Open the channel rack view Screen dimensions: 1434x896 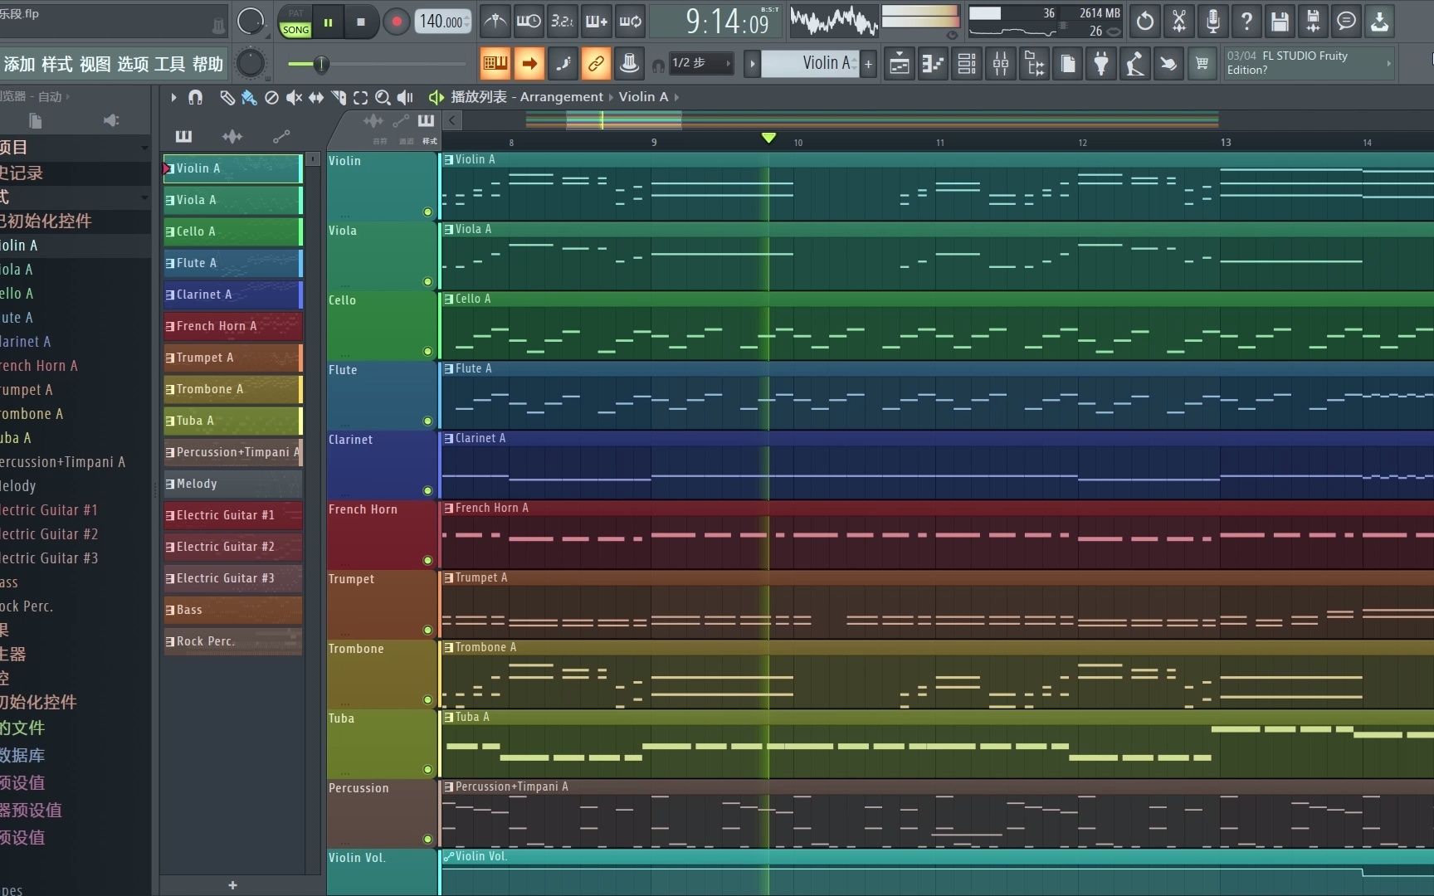(967, 63)
